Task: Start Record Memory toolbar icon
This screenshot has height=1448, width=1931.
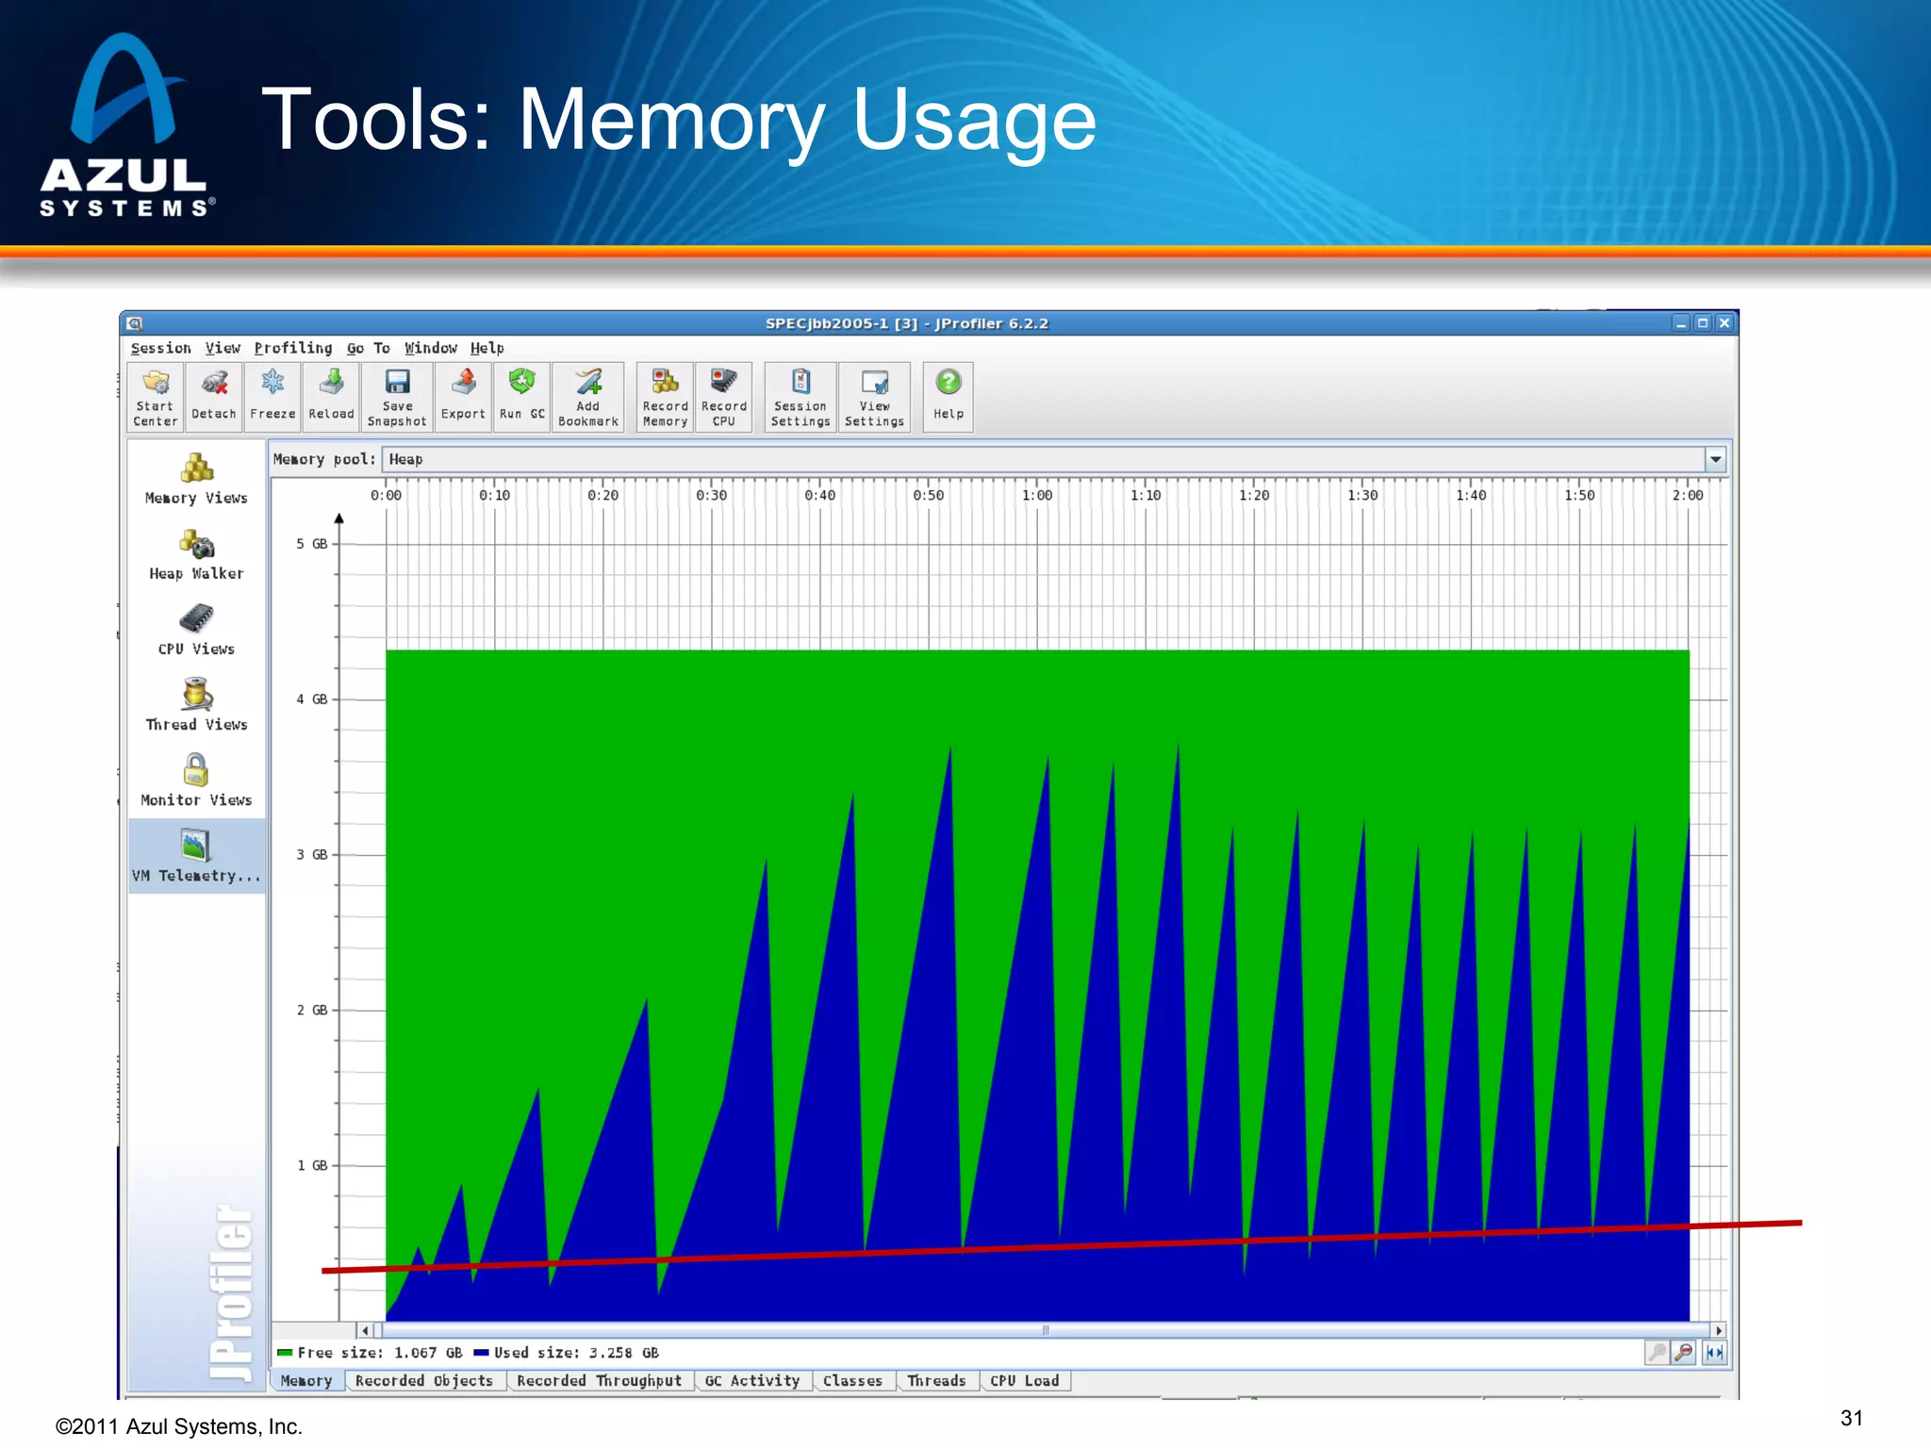Action: click(x=666, y=397)
